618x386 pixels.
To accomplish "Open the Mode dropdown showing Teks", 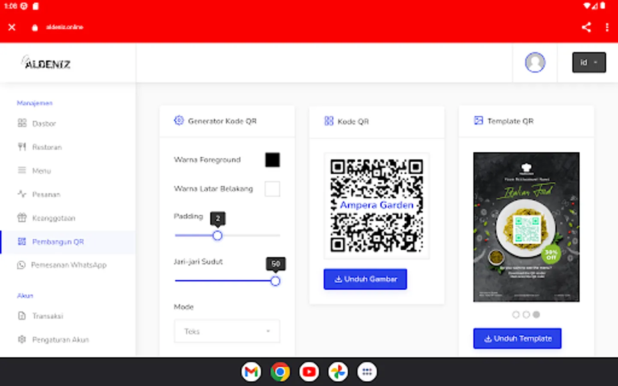I will [x=227, y=331].
